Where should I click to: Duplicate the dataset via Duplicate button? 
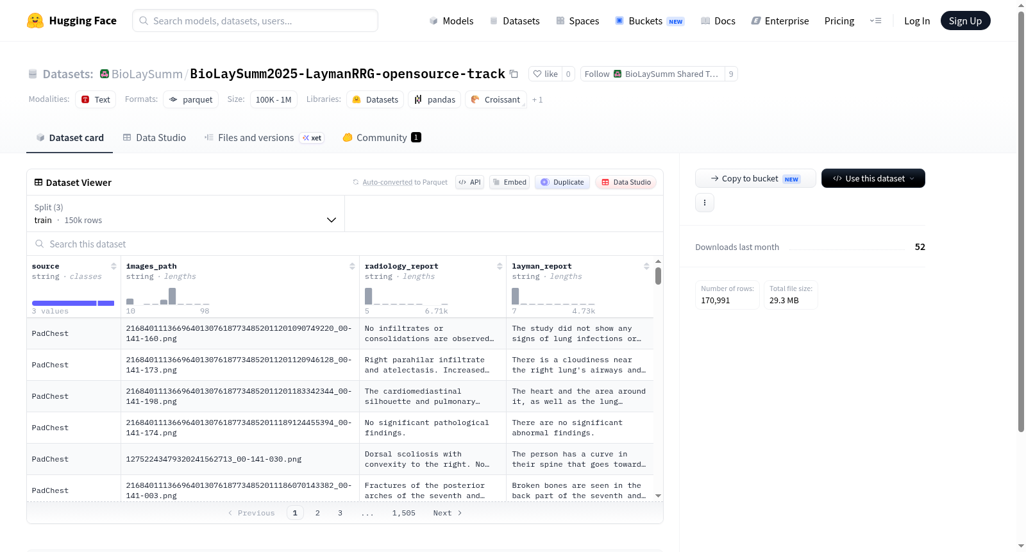pos(562,182)
